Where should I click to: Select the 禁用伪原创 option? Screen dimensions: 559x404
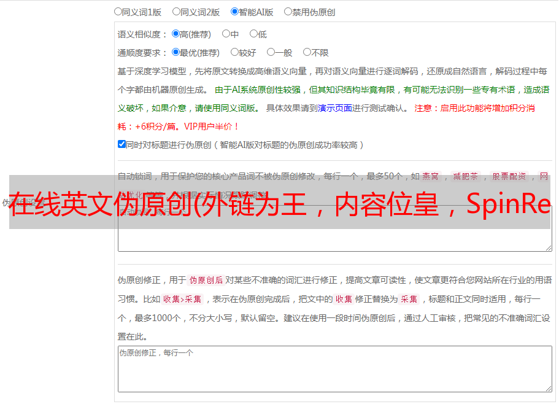coord(288,12)
